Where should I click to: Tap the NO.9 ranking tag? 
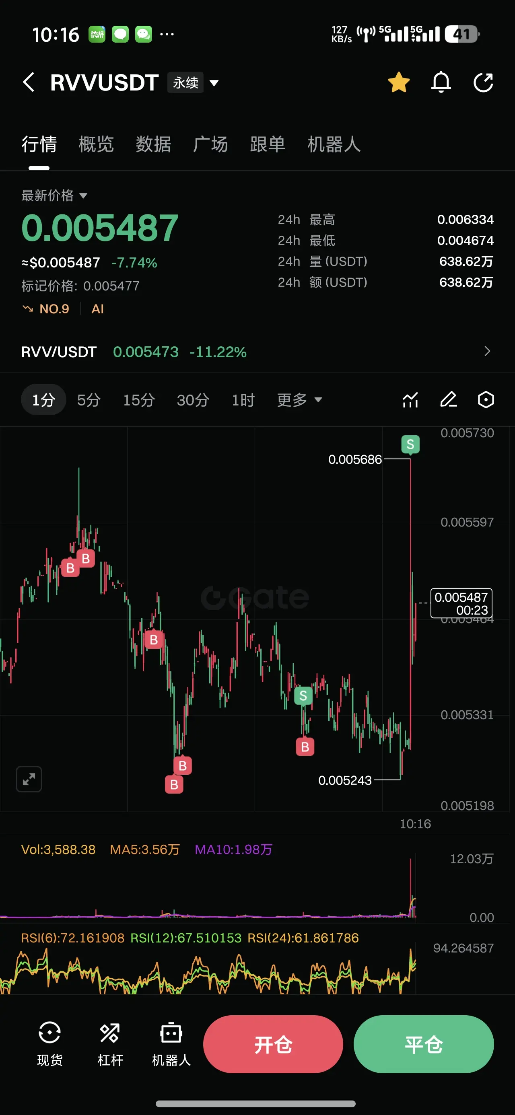[46, 309]
